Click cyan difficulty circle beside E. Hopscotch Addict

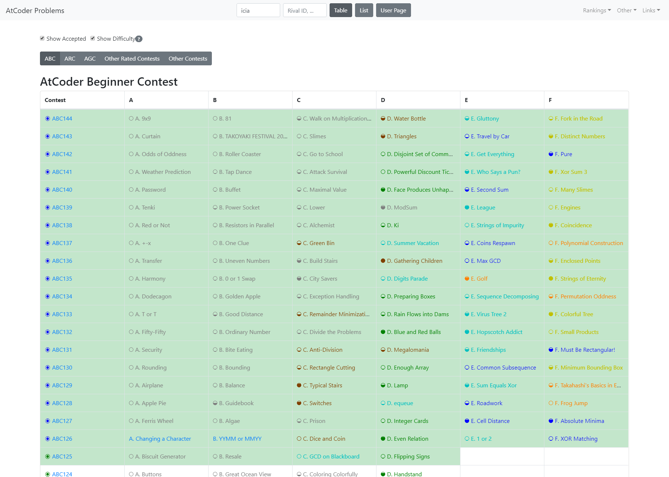pos(467,332)
